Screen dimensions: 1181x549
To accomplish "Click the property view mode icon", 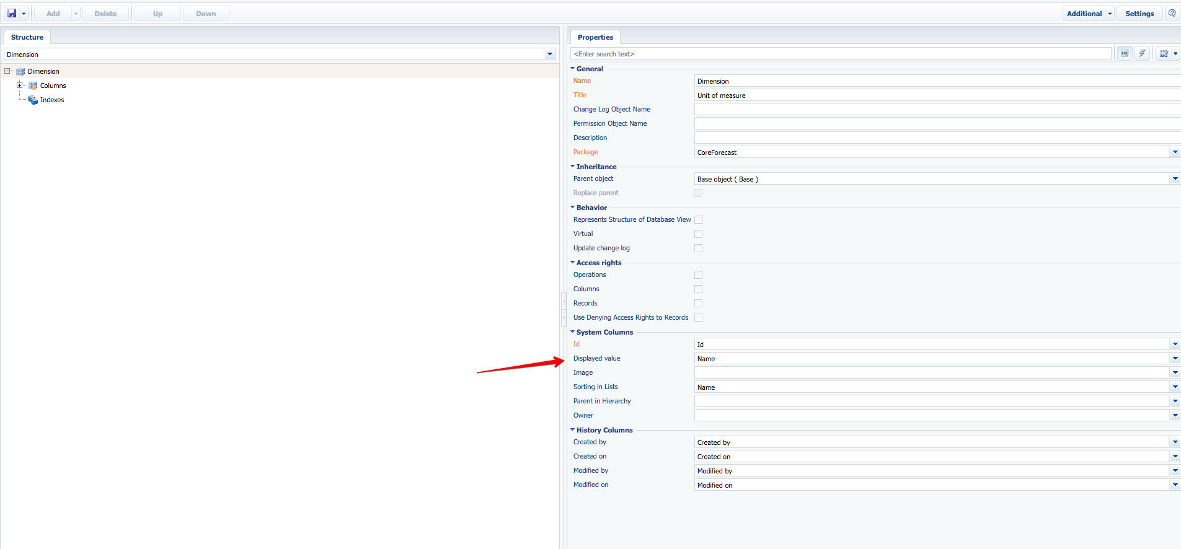I will (x=1164, y=53).
